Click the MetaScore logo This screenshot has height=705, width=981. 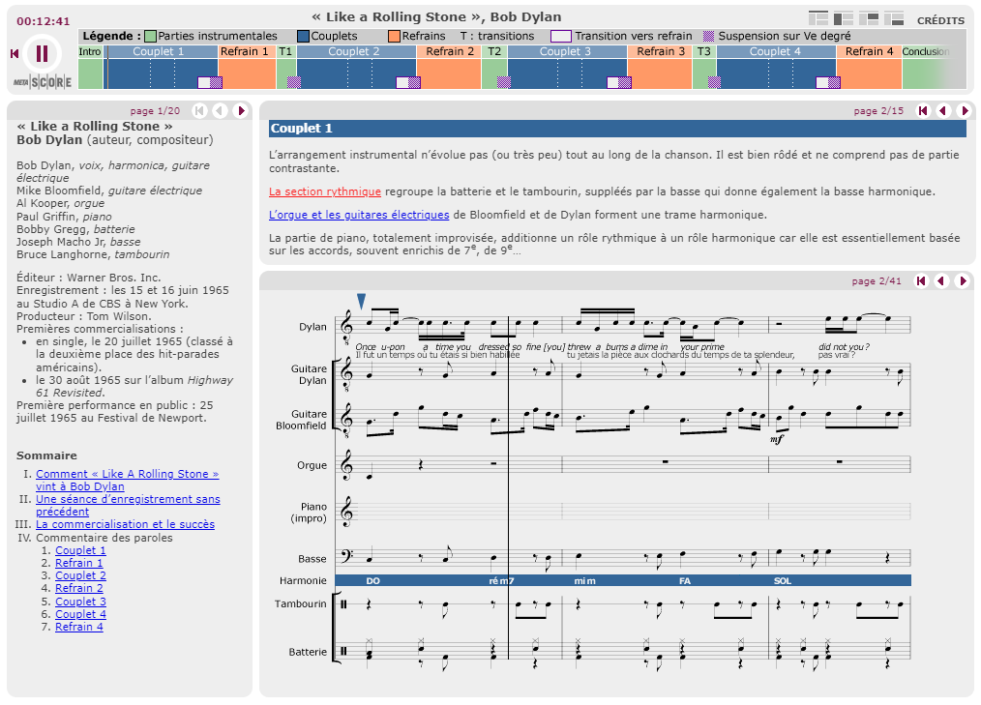coord(43,82)
